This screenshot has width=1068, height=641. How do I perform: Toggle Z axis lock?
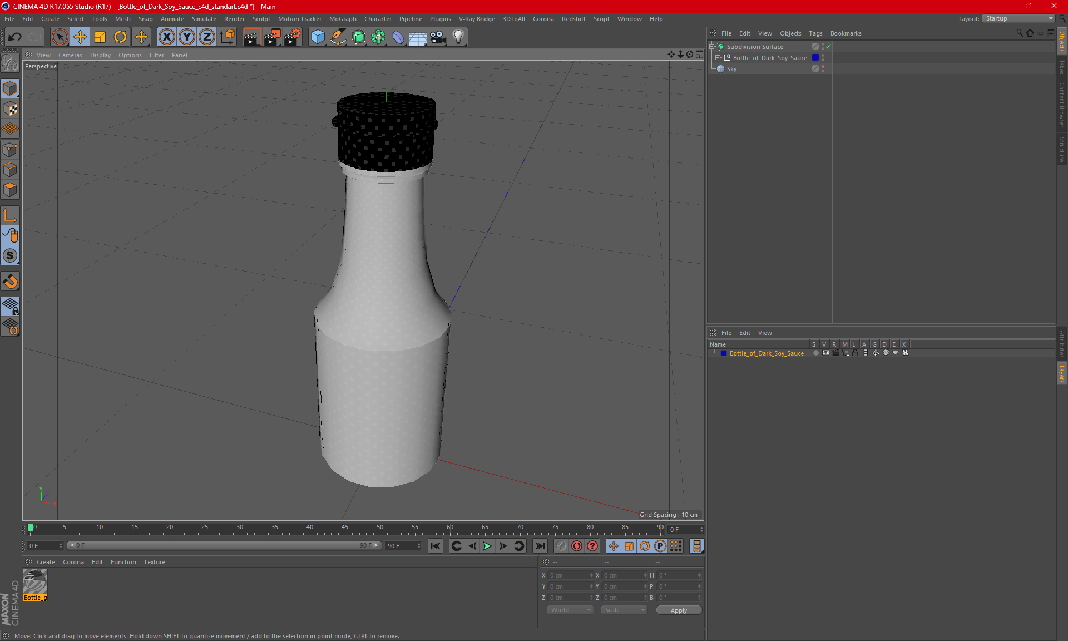(x=207, y=37)
